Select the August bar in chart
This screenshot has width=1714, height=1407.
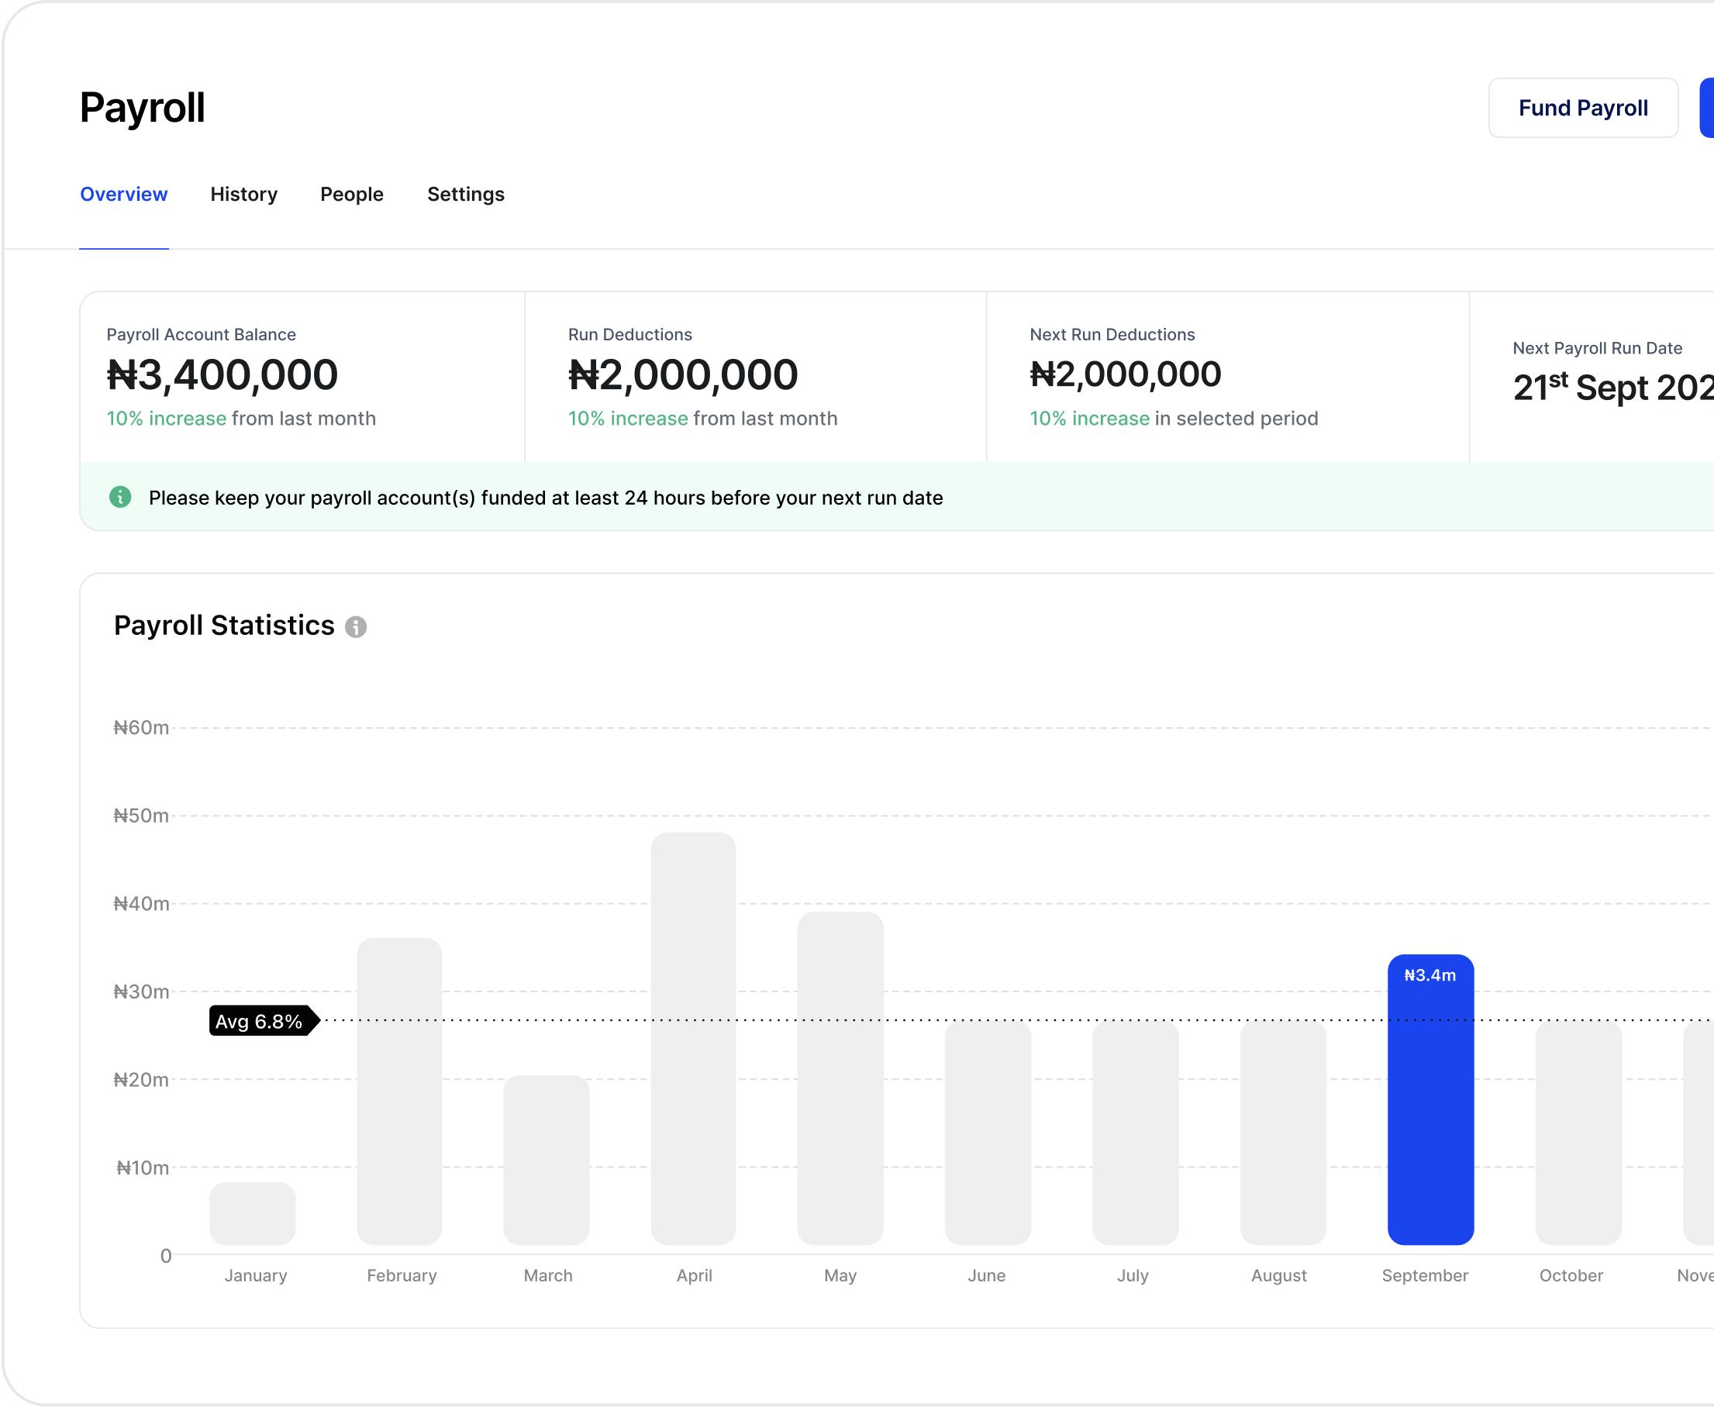click(1283, 1133)
